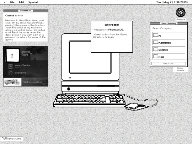Click the Years of Service badge icon

click(10, 66)
